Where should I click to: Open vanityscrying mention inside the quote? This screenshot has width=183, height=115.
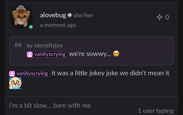point(50,54)
